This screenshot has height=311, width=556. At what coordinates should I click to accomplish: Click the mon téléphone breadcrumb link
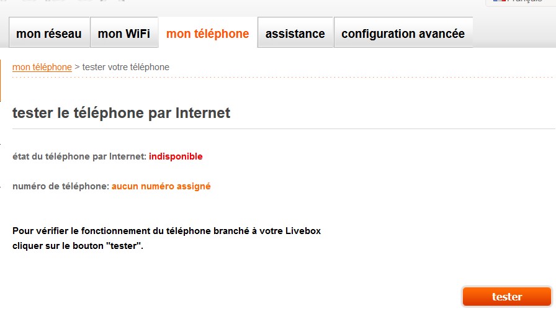tap(42, 67)
